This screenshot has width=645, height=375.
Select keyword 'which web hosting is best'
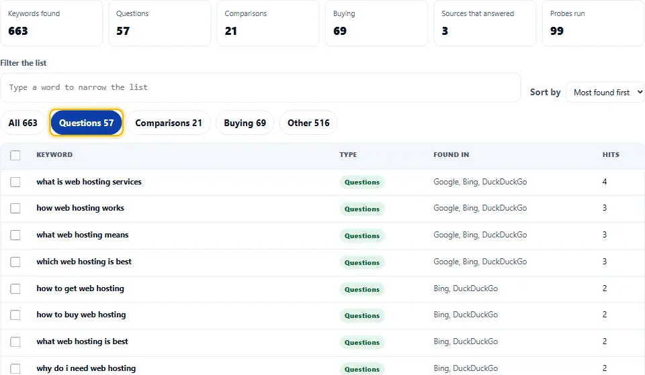pyautogui.click(x=84, y=262)
